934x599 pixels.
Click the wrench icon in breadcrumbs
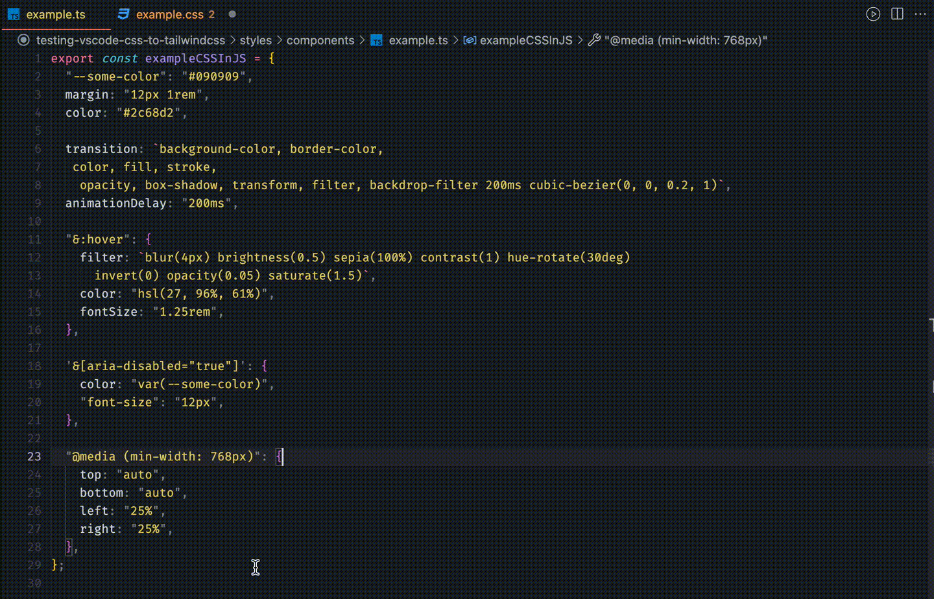coord(594,40)
